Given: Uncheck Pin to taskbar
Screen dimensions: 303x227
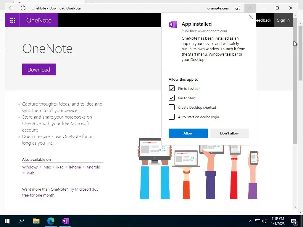Looking at the screenshot, I should [172, 88].
